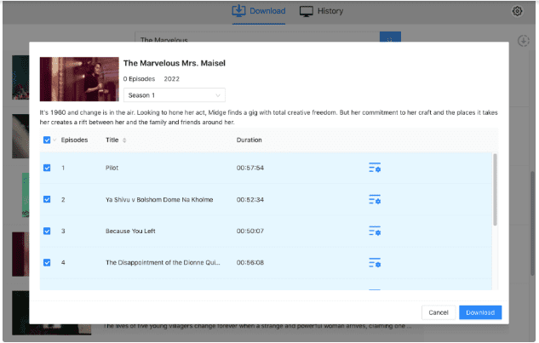The height and width of the screenshot is (343, 539).
Task: Click The Marvelous Mrs. Maisel thumbnail
Action: 77,78
